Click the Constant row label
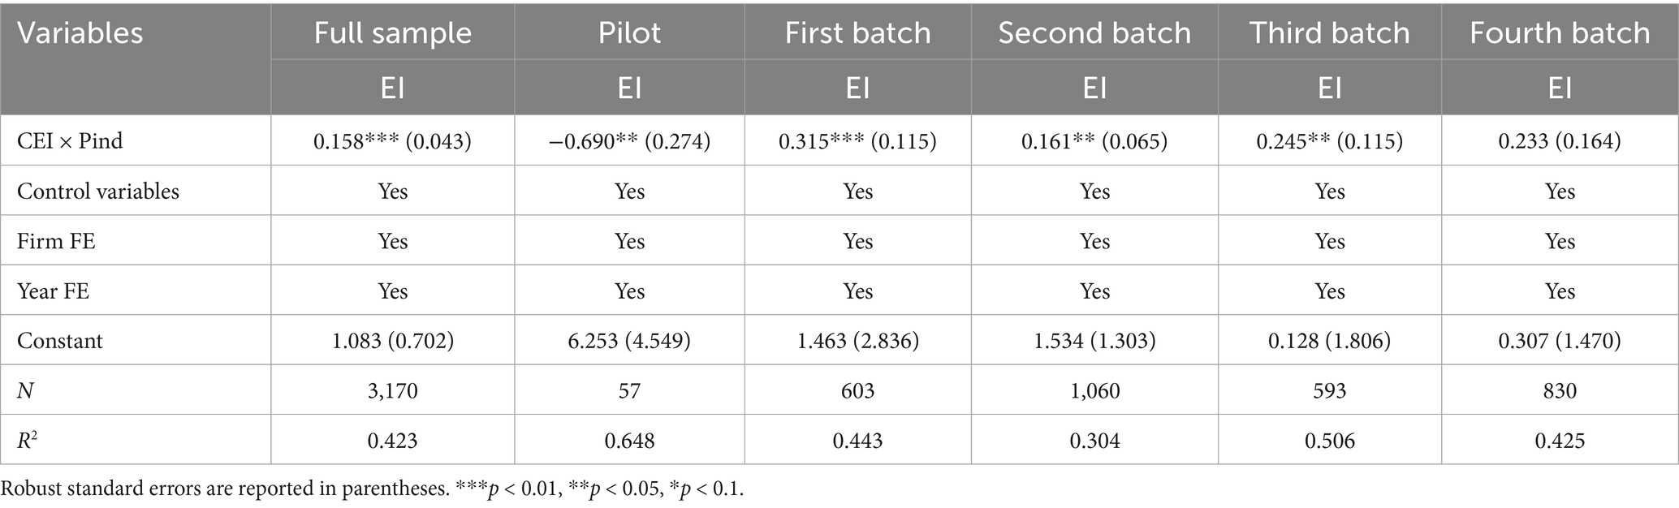 pyautogui.click(x=60, y=341)
